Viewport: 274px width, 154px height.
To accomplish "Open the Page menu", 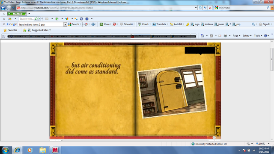I will [x=236, y=36].
